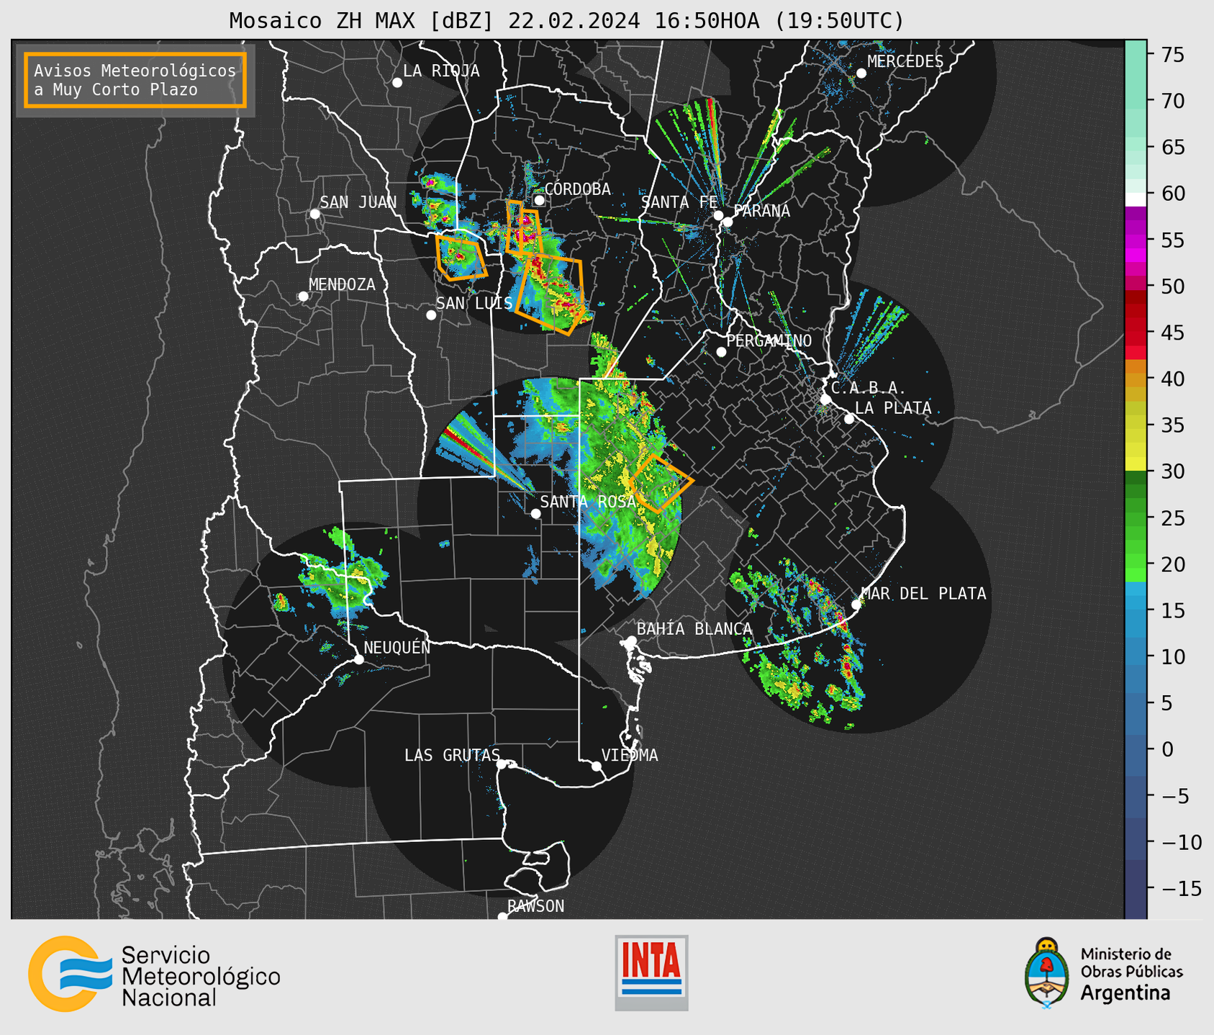
Task: Click the magenta 55 dBZ color band
Action: click(1136, 240)
